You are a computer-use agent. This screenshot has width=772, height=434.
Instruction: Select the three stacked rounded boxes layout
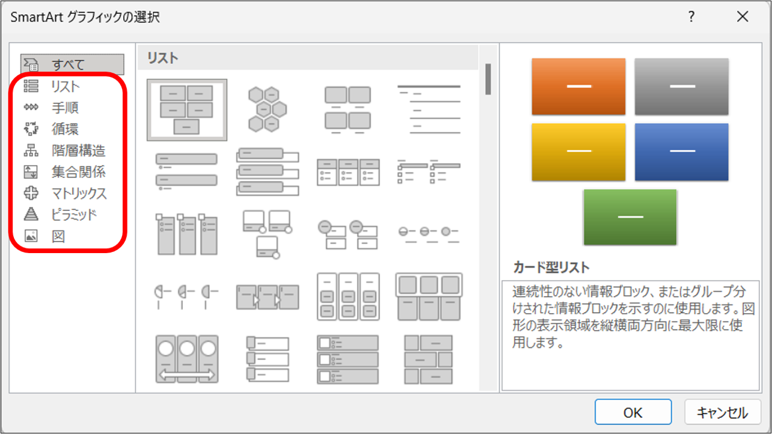[x=267, y=171]
